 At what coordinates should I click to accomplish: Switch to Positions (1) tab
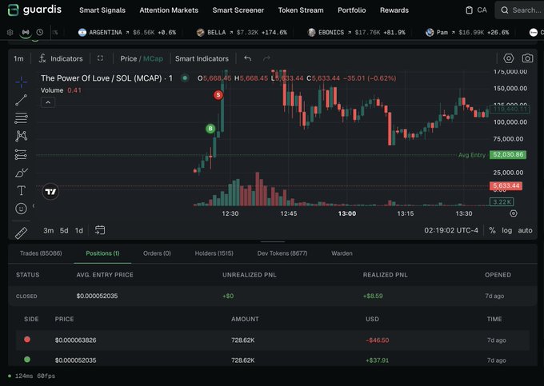click(102, 253)
